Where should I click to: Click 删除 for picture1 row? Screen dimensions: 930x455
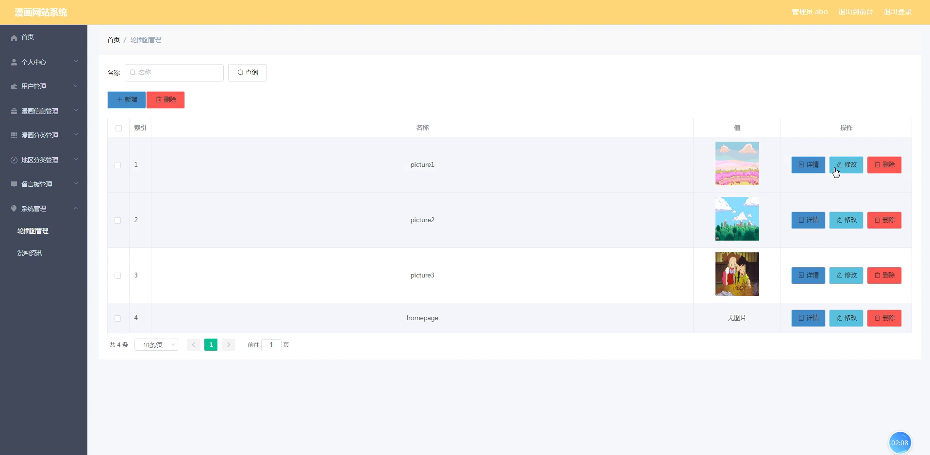click(x=884, y=165)
